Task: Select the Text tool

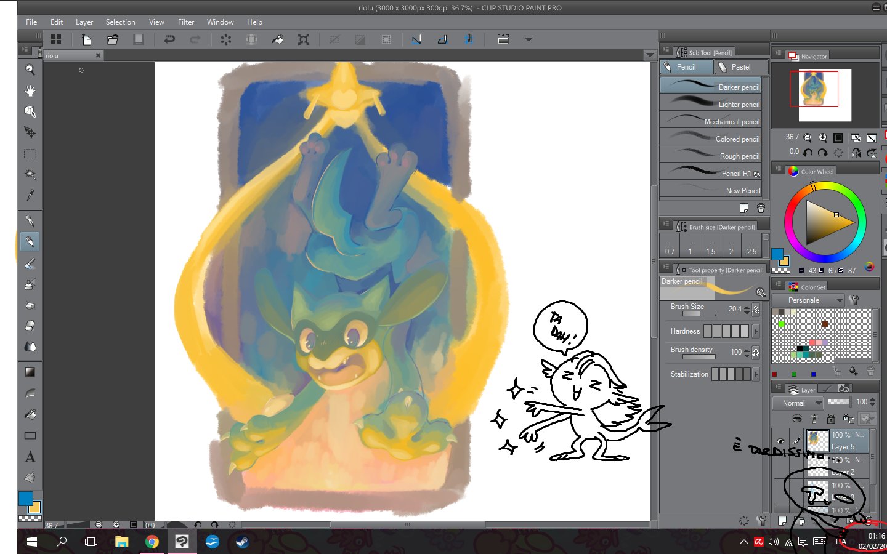Action: [30, 457]
